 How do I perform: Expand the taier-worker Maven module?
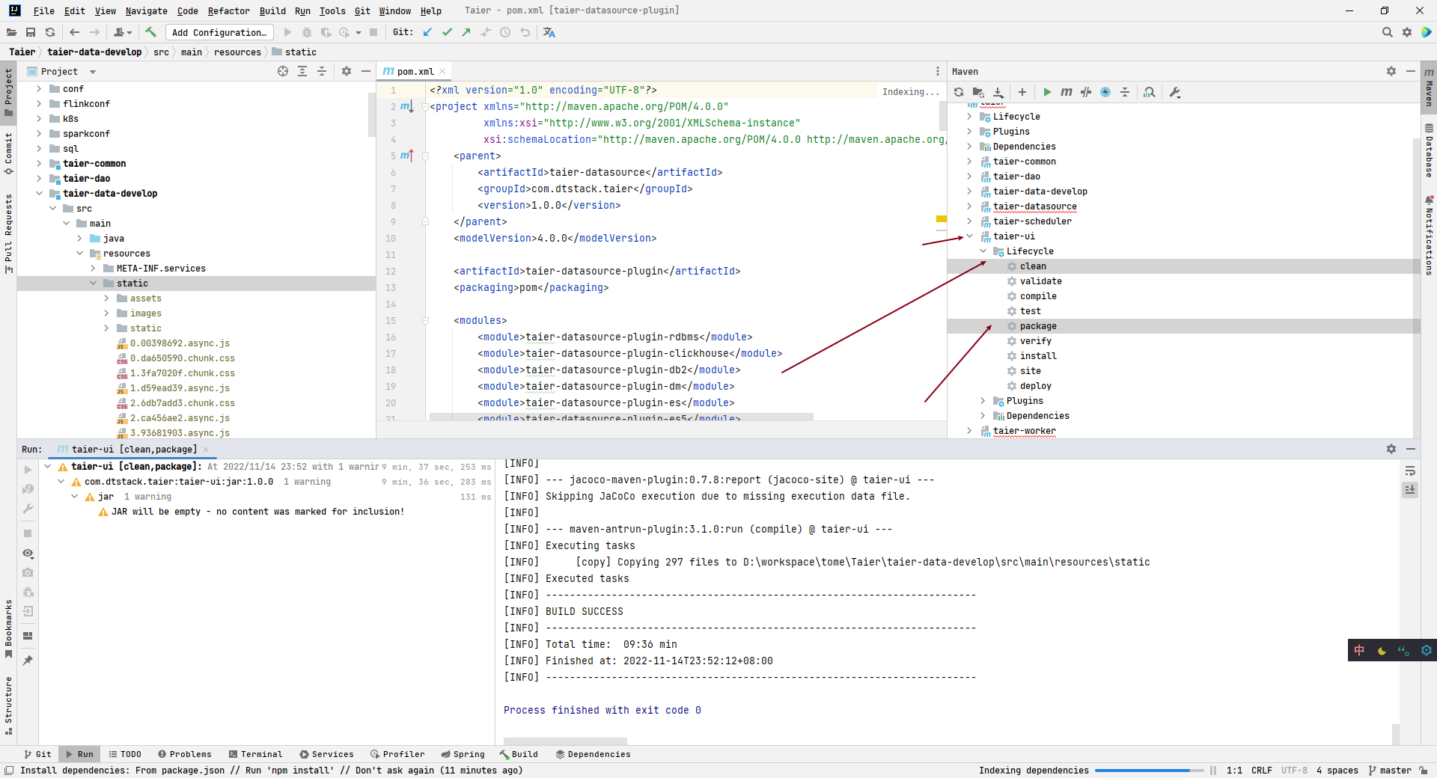[x=970, y=431]
